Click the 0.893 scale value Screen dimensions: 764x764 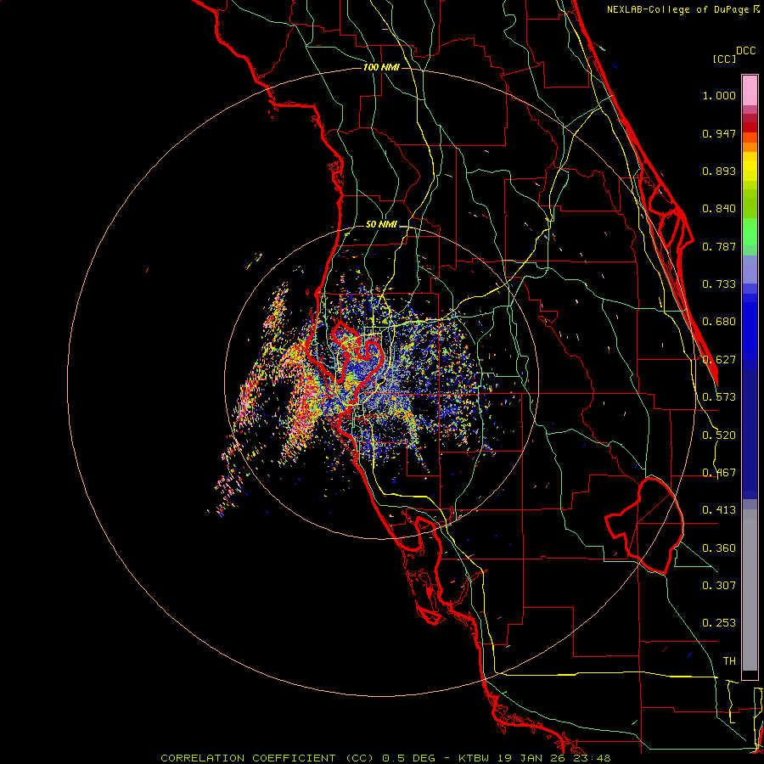[x=719, y=171]
